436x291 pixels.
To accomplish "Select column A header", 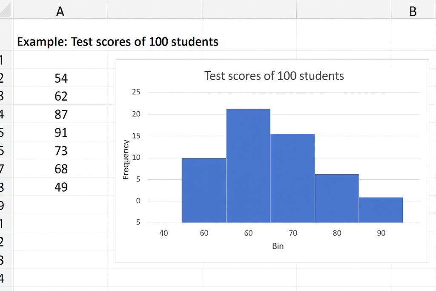I will [x=60, y=12].
